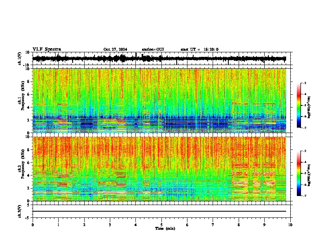327x252 pixels.
Task: Click time-axis tick label '3' at bottom
Action: click(x=110, y=225)
